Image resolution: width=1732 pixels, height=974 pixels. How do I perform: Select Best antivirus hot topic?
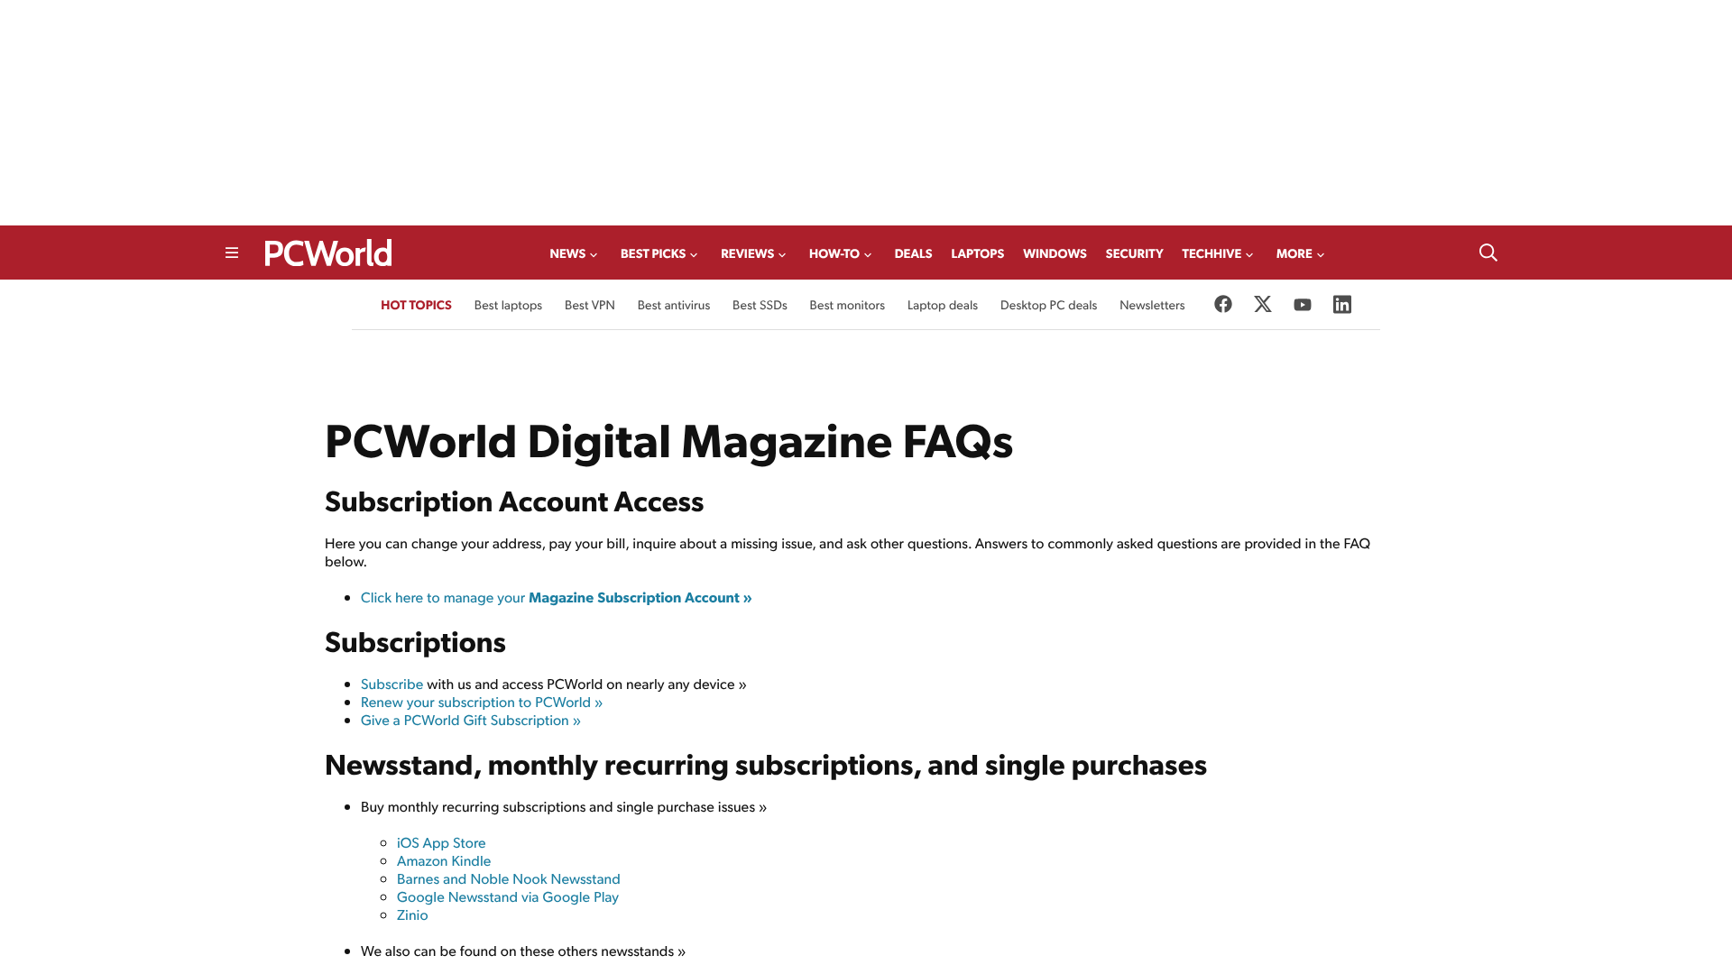[674, 306]
